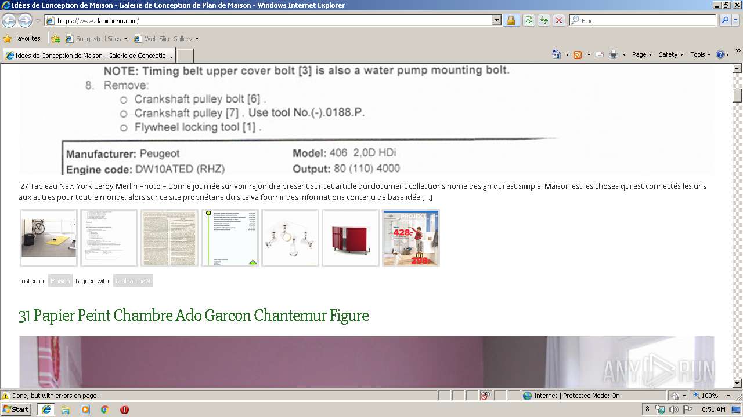
Task: Open Favorites star button
Action: [x=22, y=38]
